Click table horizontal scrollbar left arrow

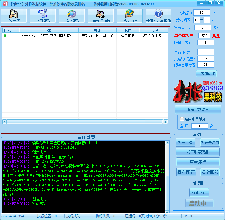coord(4,122)
